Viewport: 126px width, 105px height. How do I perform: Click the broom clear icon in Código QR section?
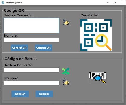point(66,22)
